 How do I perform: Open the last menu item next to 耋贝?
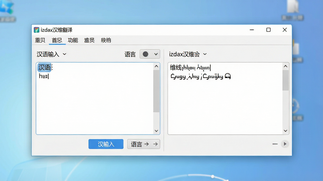(x=106, y=40)
